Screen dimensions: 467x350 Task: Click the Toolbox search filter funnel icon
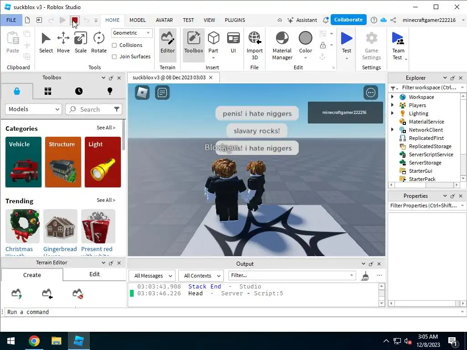(x=117, y=109)
